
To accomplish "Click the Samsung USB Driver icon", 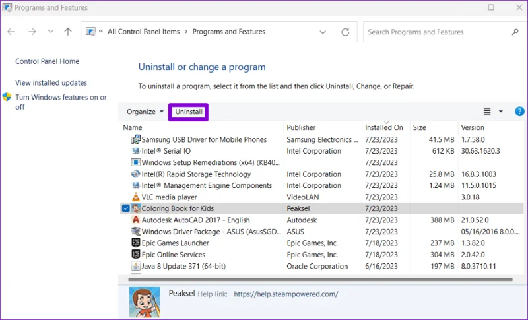I will point(136,139).
